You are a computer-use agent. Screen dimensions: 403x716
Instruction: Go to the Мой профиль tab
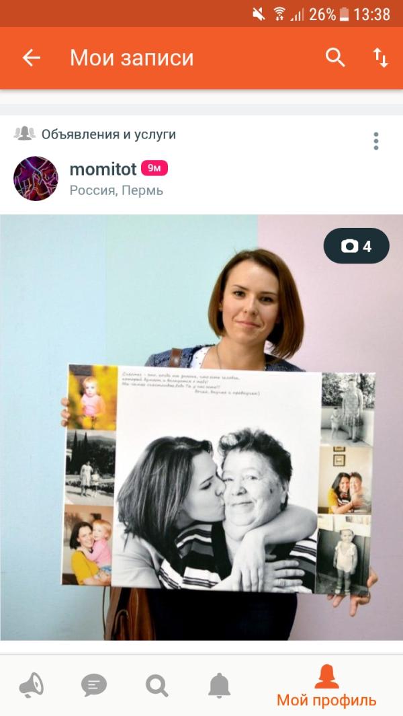point(327,686)
